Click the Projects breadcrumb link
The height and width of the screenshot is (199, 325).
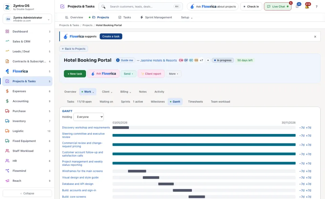click(x=87, y=25)
